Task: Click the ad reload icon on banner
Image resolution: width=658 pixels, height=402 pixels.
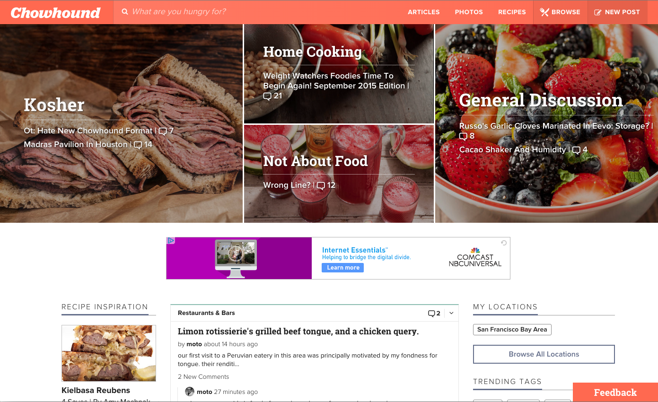Action: pos(504,243)
